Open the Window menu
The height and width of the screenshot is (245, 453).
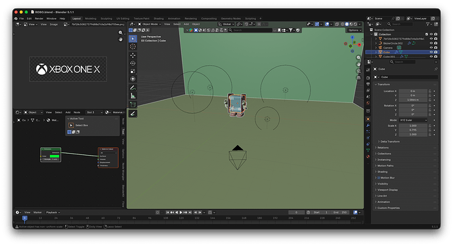pyautogui.click(x=51, y=18)
